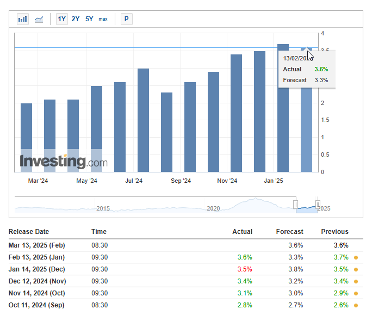
Task: Click the orange dot in Nov 14, 2024 row
Action: click(x=356, y=293)
